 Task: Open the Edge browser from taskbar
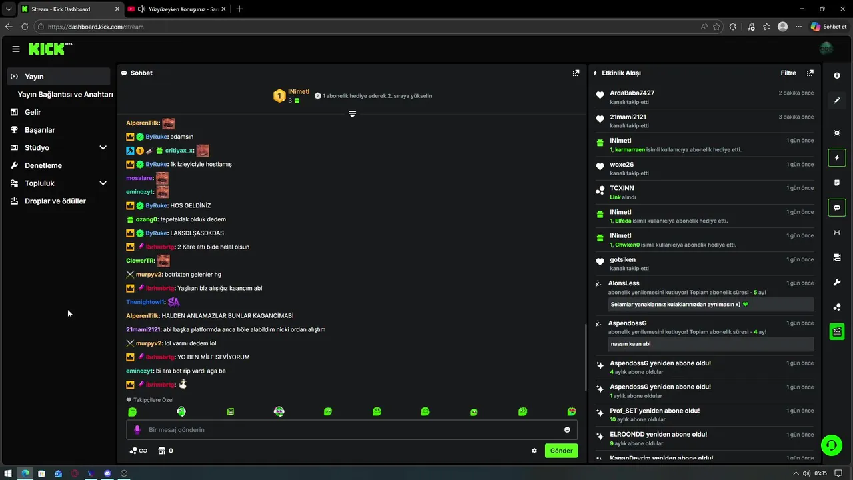(25, 473)
